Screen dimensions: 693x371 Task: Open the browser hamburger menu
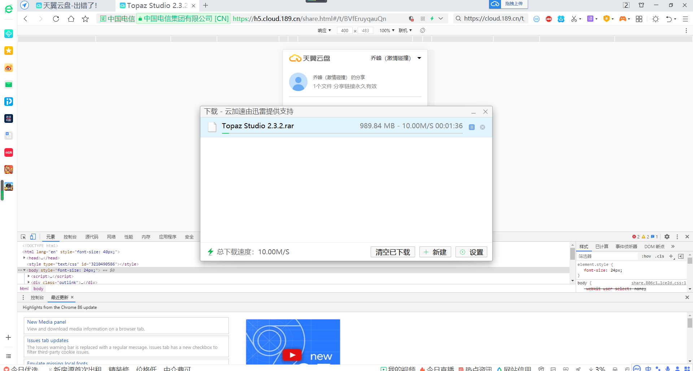tap(685, 19)
